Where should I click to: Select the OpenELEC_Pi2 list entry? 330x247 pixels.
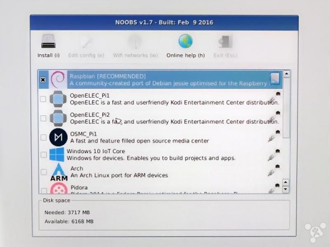click(x=165, y=118)
